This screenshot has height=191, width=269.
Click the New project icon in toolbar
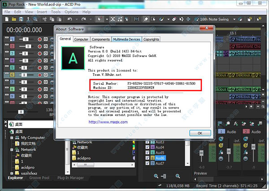point(7,19)
